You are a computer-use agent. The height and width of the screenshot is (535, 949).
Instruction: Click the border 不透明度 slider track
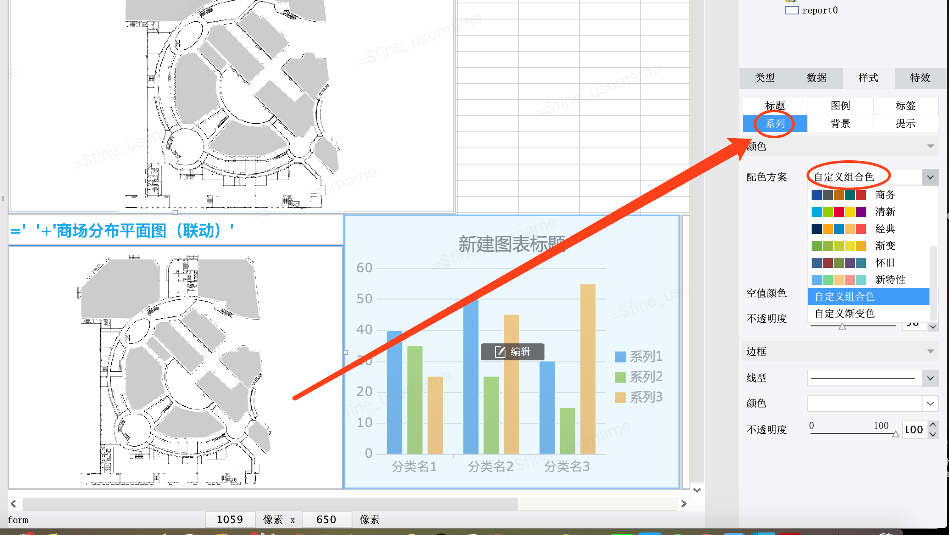click(x=853, y=434)
